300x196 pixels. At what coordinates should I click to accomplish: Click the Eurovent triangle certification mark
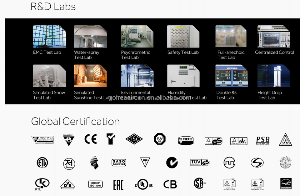click(x=68, y=140)
